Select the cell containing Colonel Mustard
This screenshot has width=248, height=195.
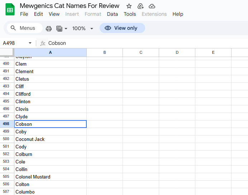[50, 177]
